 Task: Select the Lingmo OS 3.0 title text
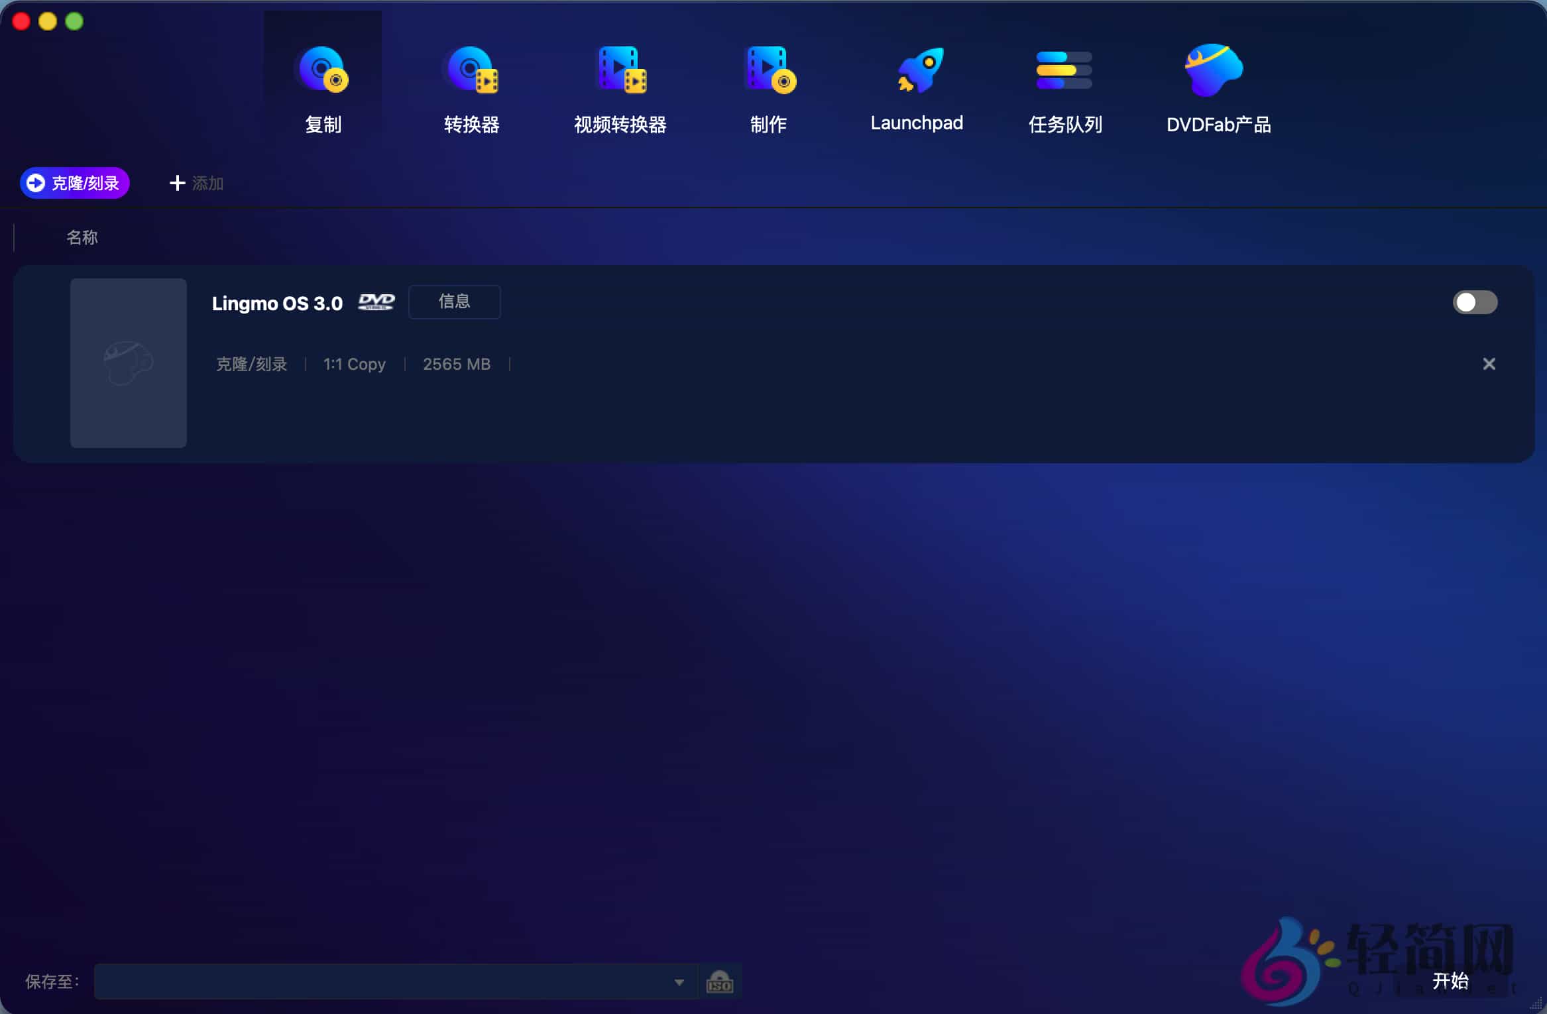coord(277,304)
